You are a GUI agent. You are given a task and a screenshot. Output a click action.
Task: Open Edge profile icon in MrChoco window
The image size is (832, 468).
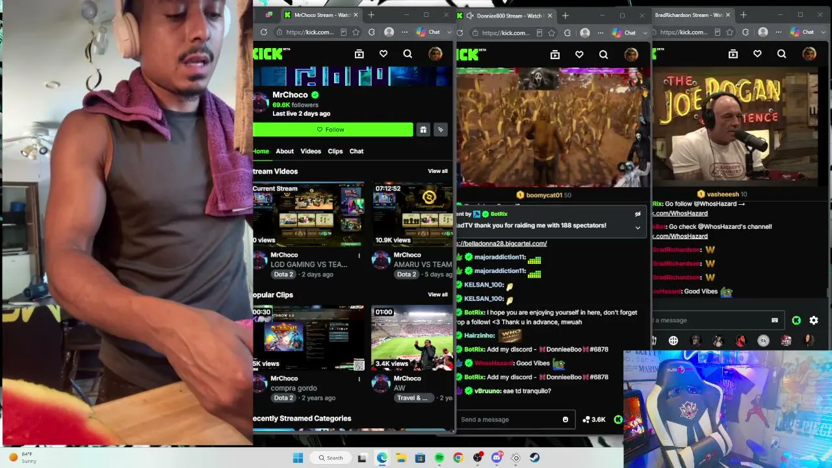pos(389,32)
